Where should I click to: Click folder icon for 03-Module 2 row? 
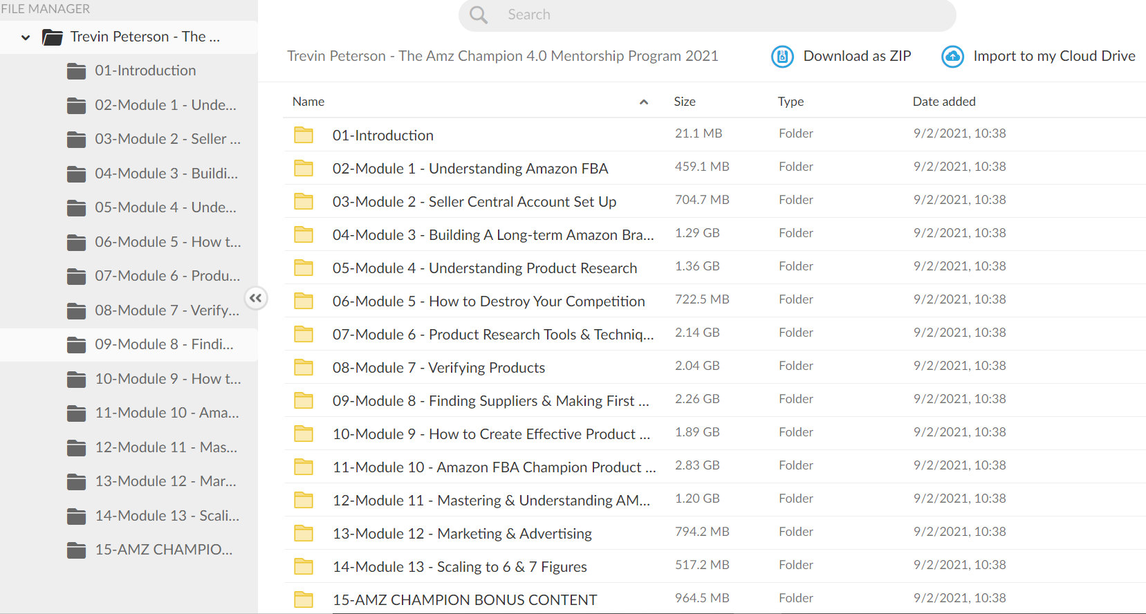click(x=304, y=201)
